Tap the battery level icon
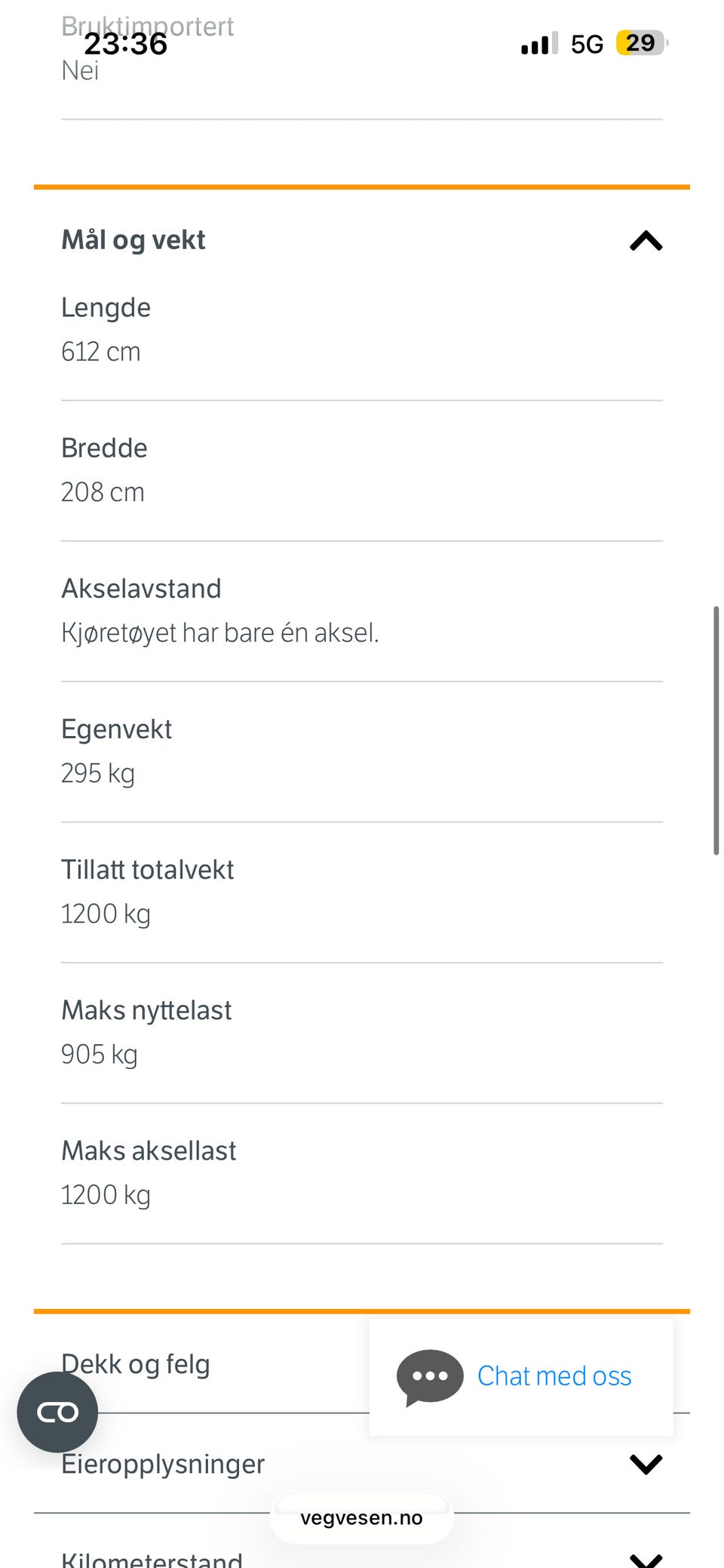Screen dimensions: 724x1568 [642, 43]
